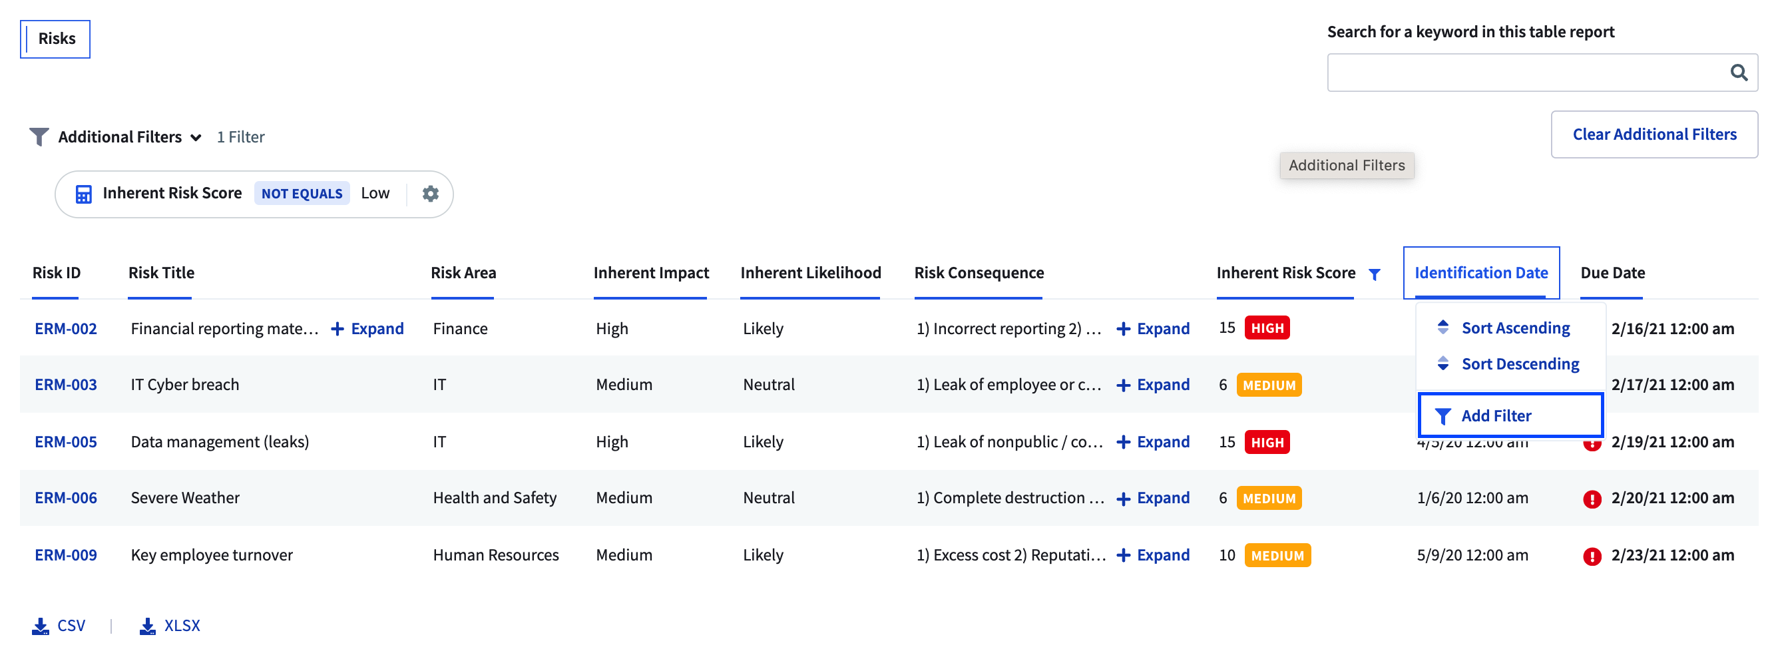Open the ERM-005 risk record link
This screenshot has height=663, width=1780.
66,442
